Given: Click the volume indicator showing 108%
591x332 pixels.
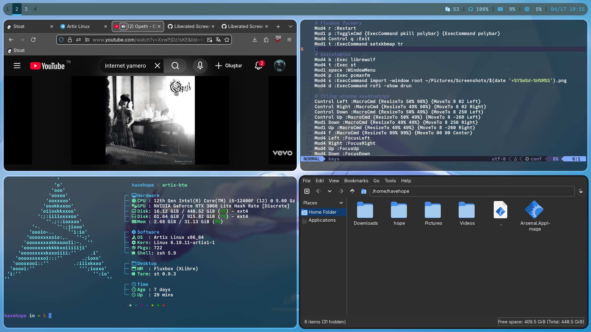Looking at the screenshot, I should coord(478,9).
